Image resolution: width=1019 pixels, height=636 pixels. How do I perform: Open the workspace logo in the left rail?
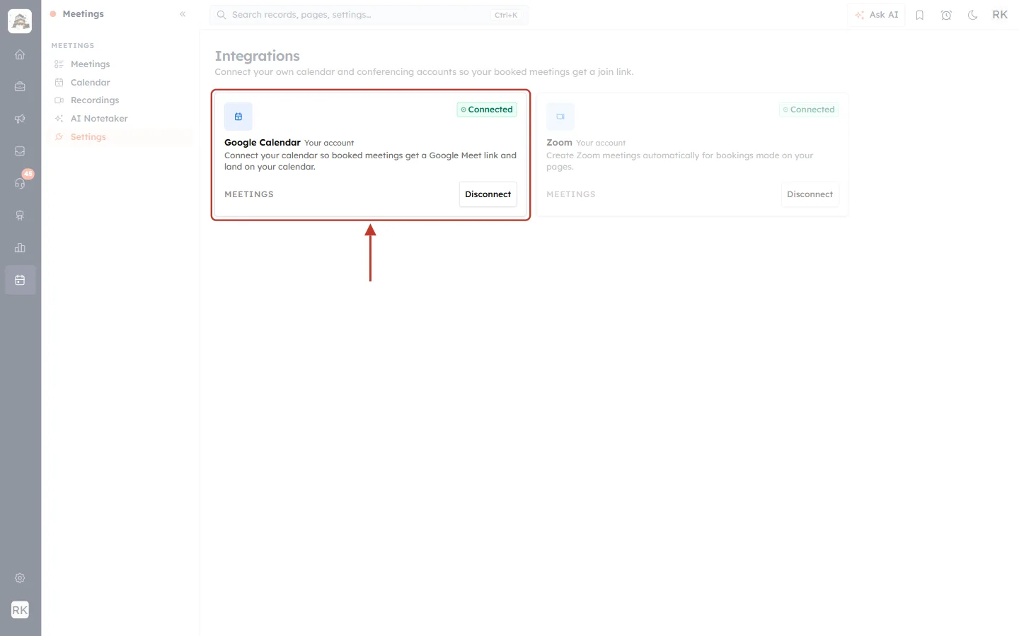click(20, 21)
